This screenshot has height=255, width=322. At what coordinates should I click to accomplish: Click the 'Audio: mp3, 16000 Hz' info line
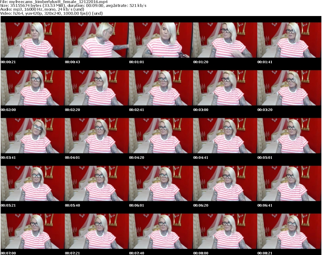coord(42,9)
